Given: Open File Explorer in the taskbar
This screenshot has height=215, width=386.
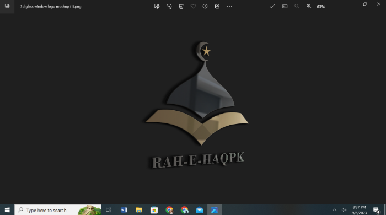Looking at the screenshot, I should pos(139,210).
